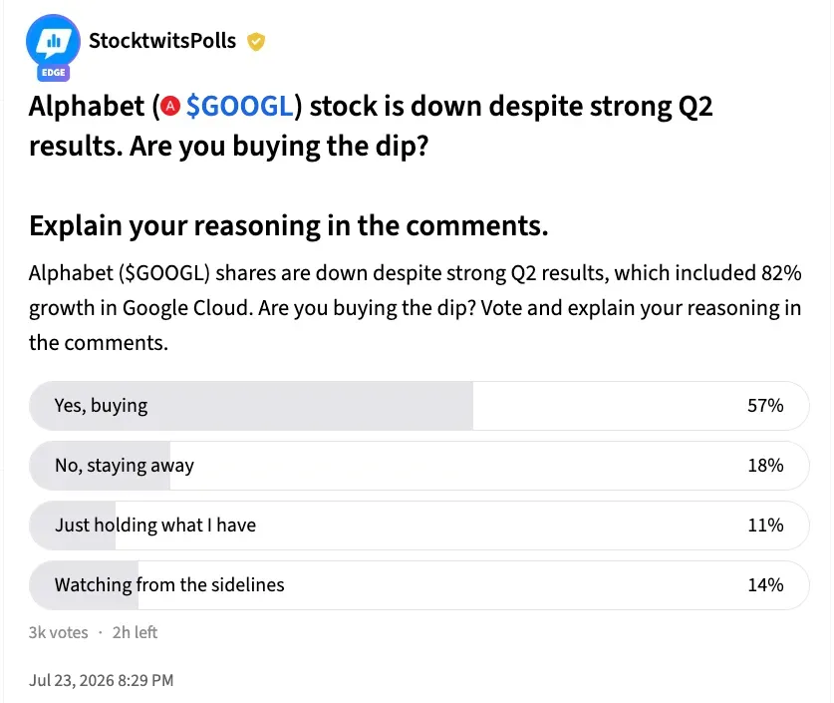Screen dimensions: 834x703
Task: Select "Just holding what I have"
Action: (x=419, y=525)
